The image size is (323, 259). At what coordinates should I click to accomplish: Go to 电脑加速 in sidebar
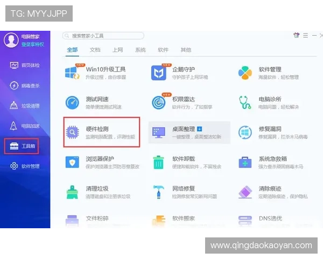click(25, 126)
